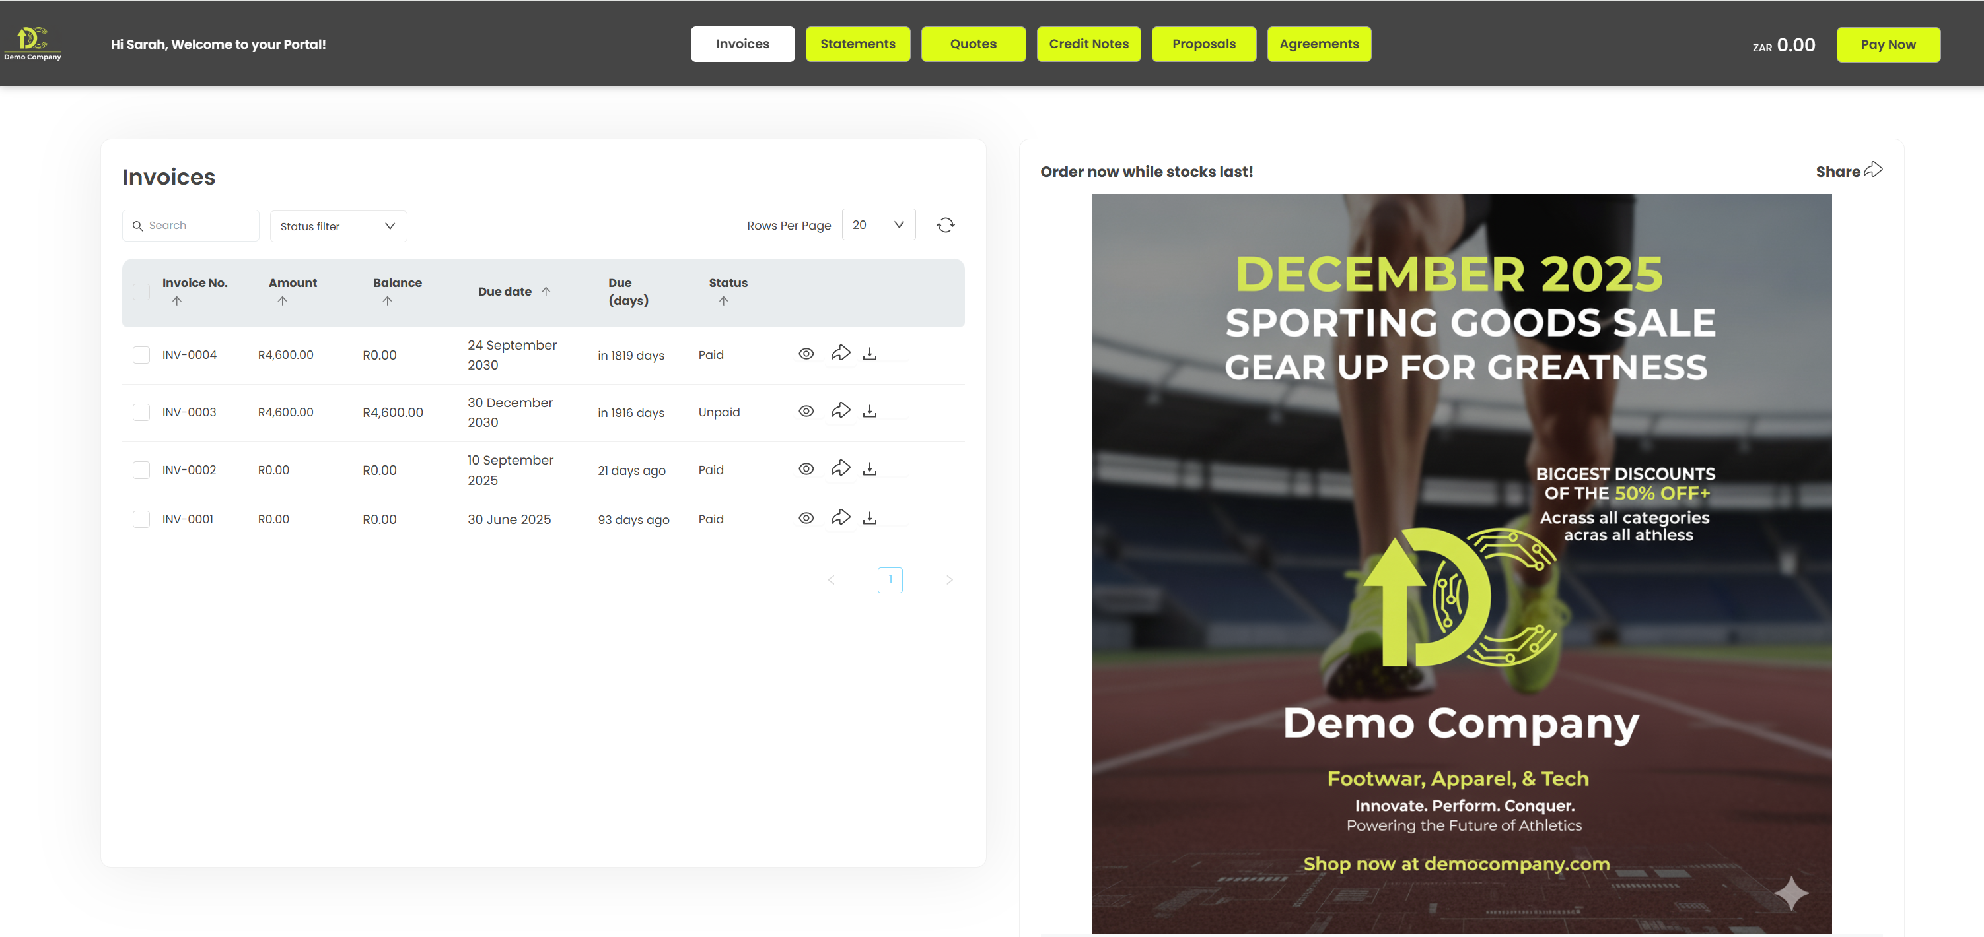Click the refresh invoices icon
This screenshot has height=937, width=1984.
pos(945,224)
